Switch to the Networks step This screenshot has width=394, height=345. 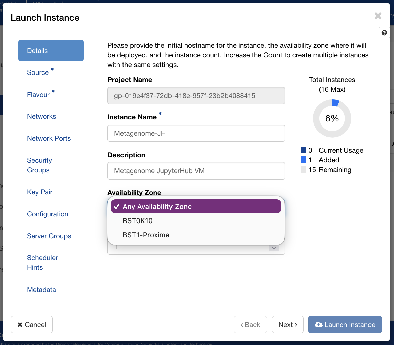click(x=42, y=116)
